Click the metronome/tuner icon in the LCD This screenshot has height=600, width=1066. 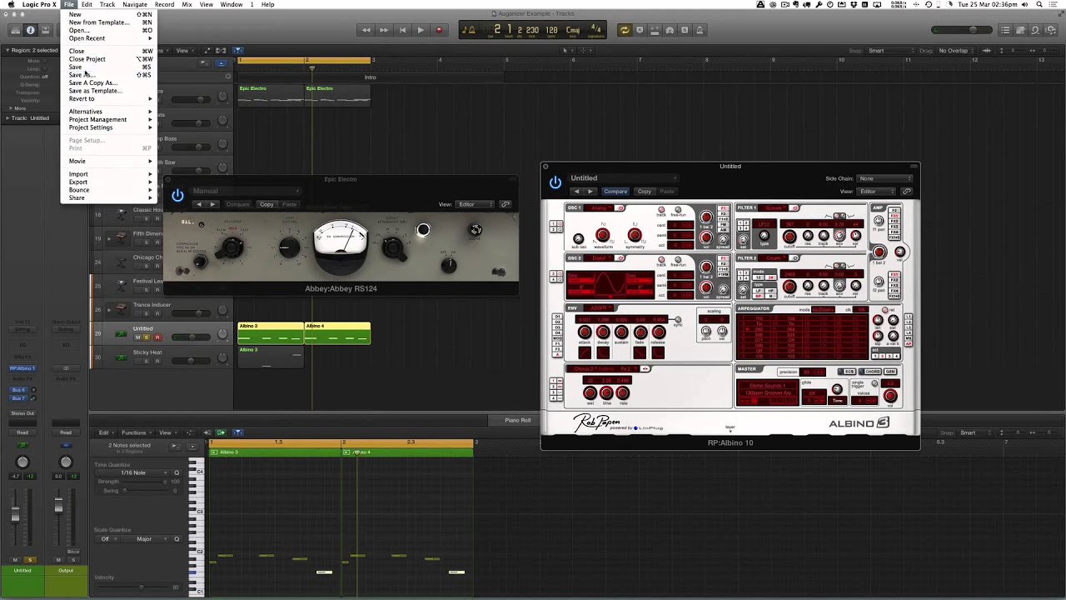471,30
